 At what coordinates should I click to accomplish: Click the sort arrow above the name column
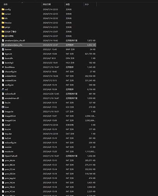click(22, 3)
